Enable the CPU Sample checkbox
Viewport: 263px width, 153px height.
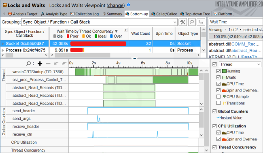pyautogui.click(x=218, y=97)
